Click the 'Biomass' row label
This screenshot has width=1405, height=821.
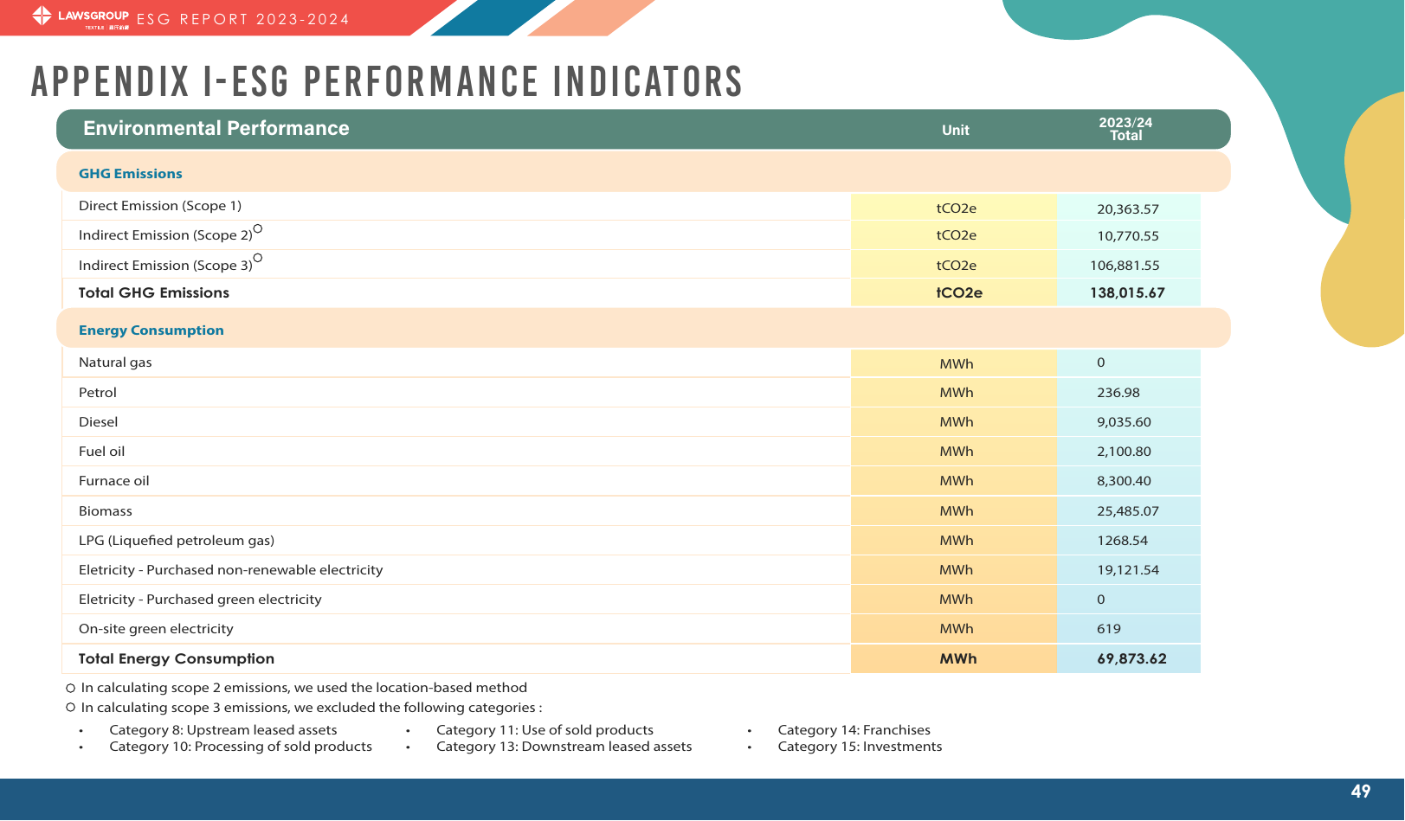point(106,510)
